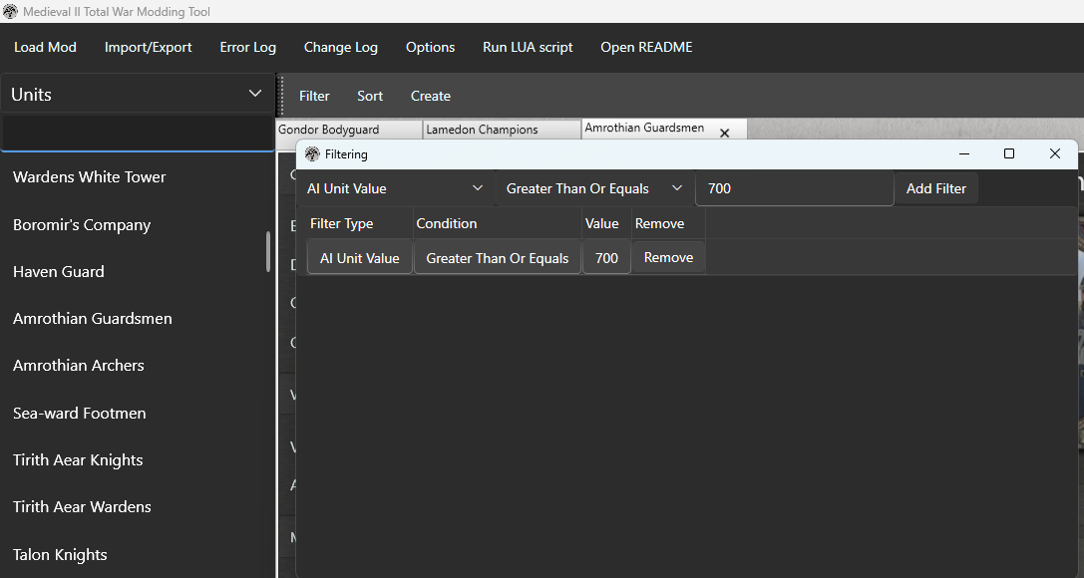Open the AI Unit Value filter type dropdown
The height and width of the screenshot is (578, 1084).
394,187
